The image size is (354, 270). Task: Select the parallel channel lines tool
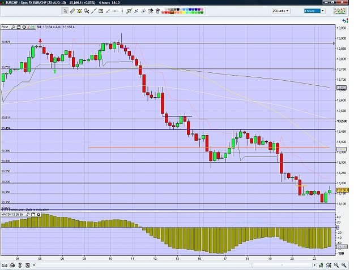click(x=143, y=11)
